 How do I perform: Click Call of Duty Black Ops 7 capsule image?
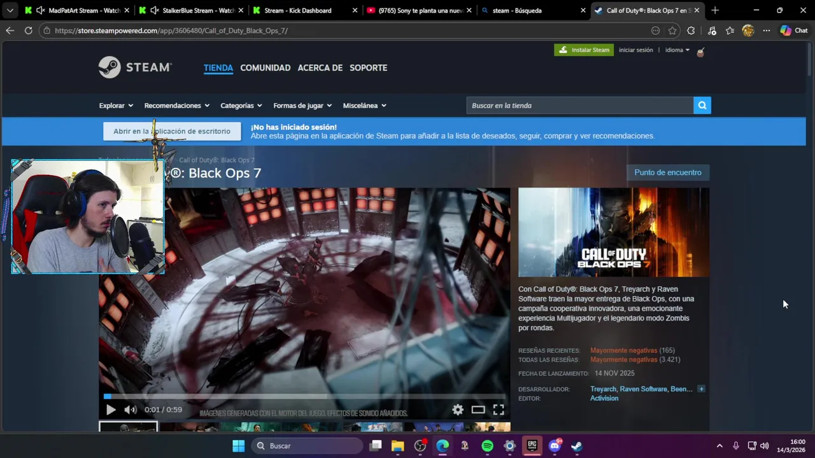coord(614,232)
